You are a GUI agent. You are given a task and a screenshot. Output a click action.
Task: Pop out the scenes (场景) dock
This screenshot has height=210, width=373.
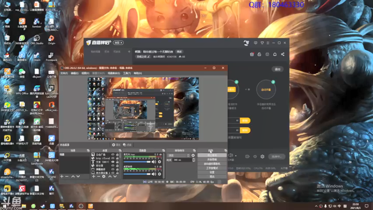click(88, 150)
